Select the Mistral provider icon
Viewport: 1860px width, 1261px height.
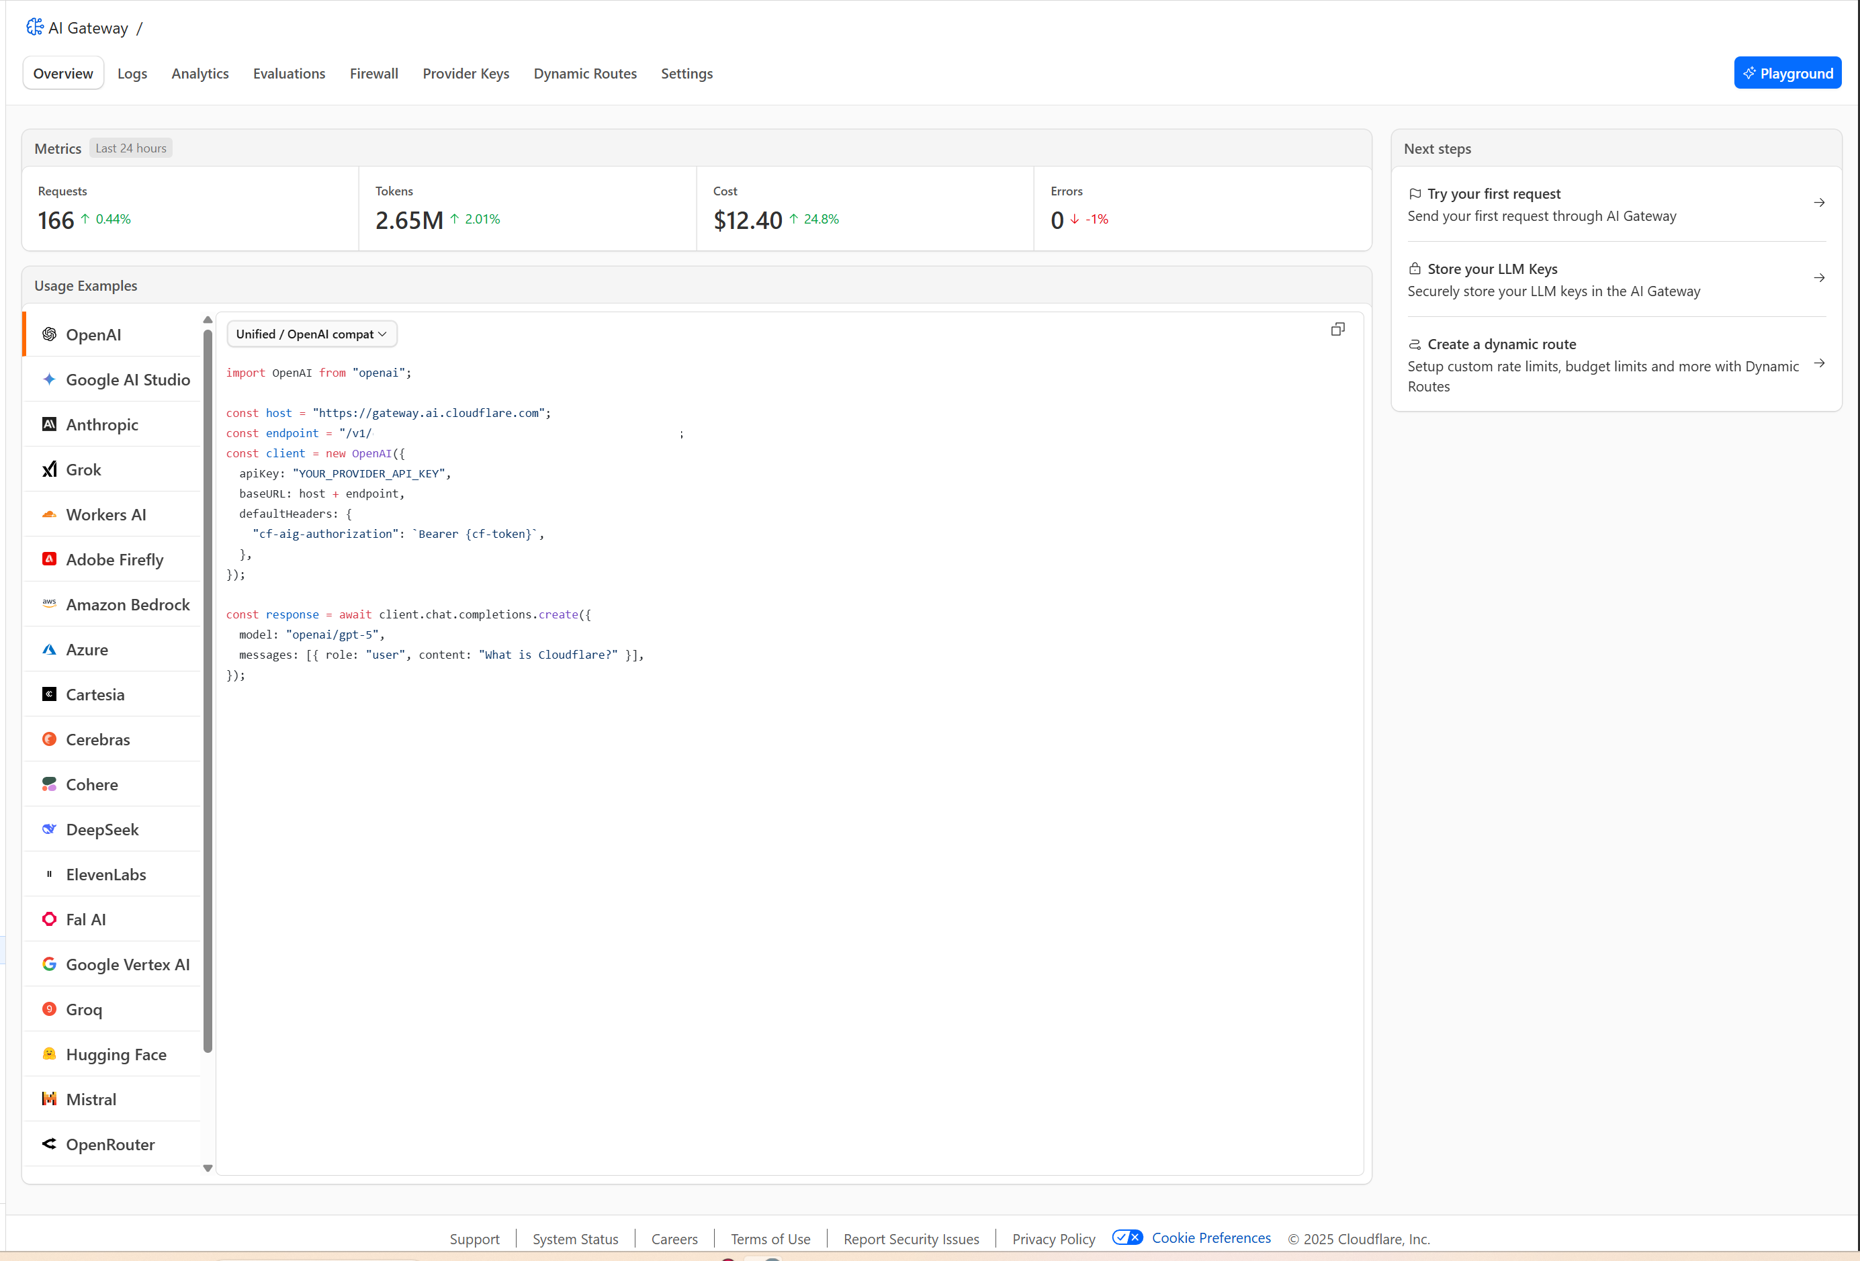point(50,1099)
